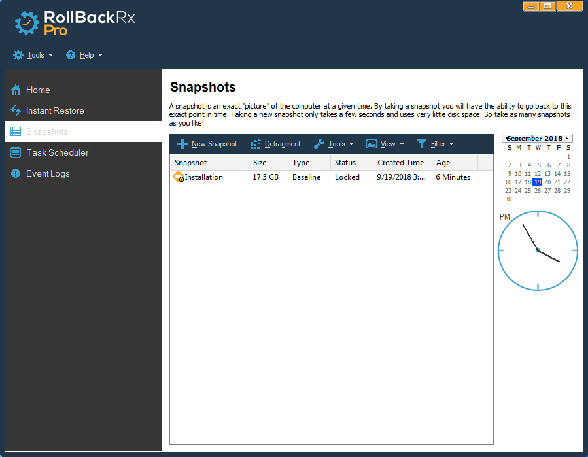Start Defragment from the toolbar
588x457 pixels.
point(275,144)
